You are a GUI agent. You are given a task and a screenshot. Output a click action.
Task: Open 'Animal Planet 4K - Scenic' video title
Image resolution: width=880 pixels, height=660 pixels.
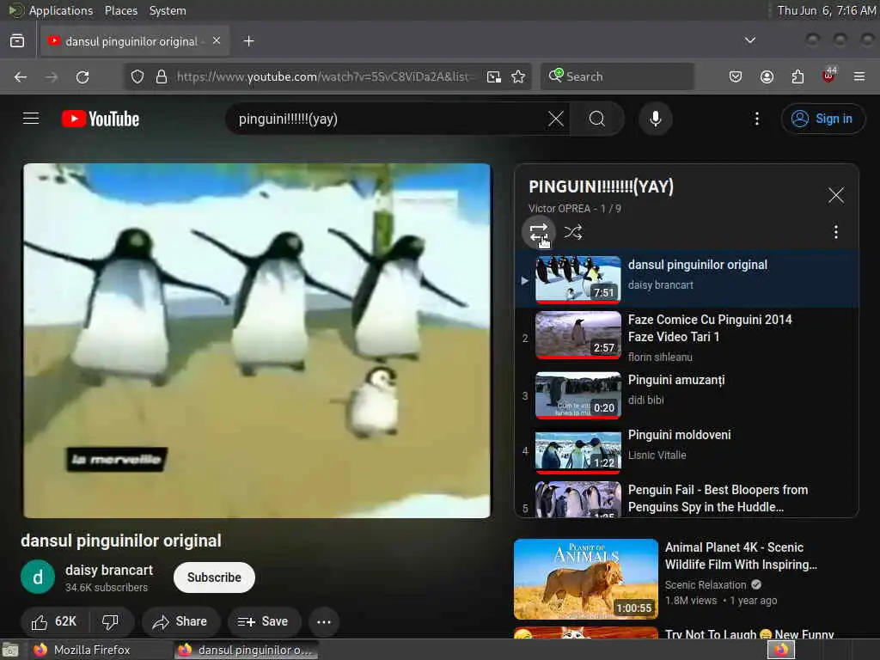[741, 556]
